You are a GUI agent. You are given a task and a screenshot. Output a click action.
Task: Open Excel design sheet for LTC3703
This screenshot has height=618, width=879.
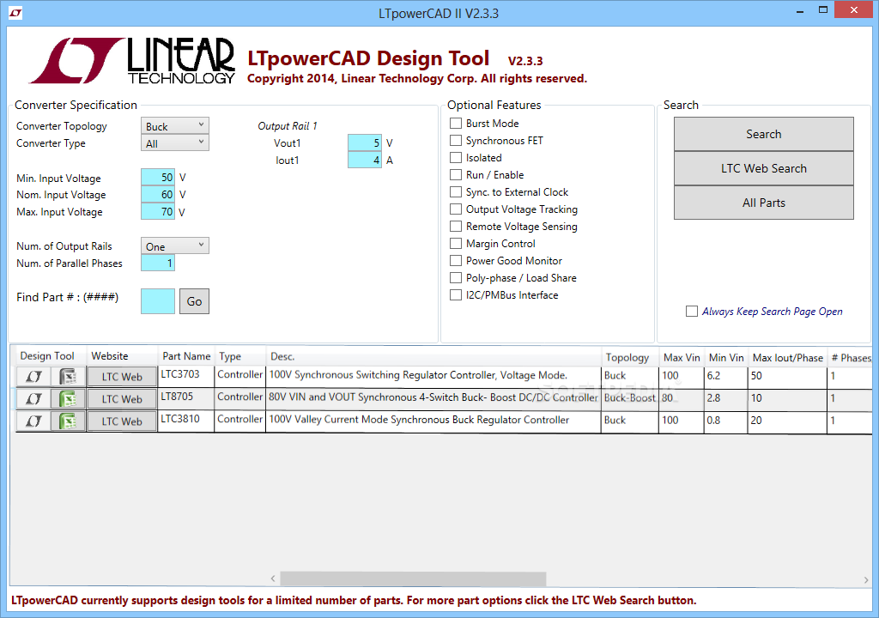(68, 376)
